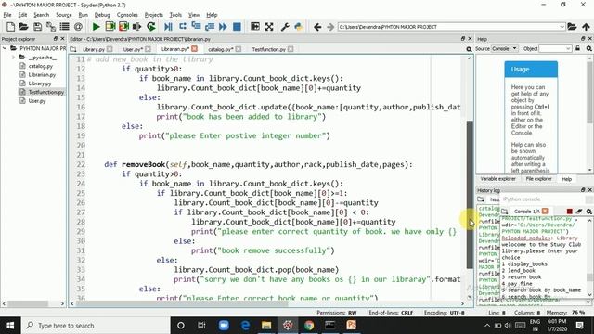Screen dimensions: 594x334
Task: Click the editor vertical scrollbar thumb
Action: (470, 194)
